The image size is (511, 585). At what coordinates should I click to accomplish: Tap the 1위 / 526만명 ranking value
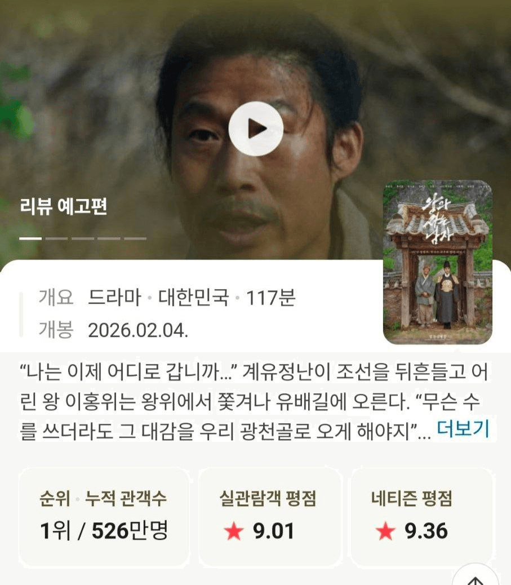pyautogui.click(x=104, y=530)
